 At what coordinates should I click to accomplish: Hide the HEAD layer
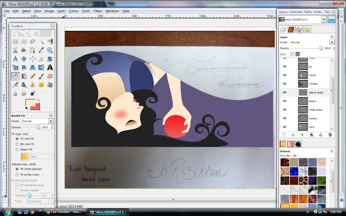[x=284, y=75]
